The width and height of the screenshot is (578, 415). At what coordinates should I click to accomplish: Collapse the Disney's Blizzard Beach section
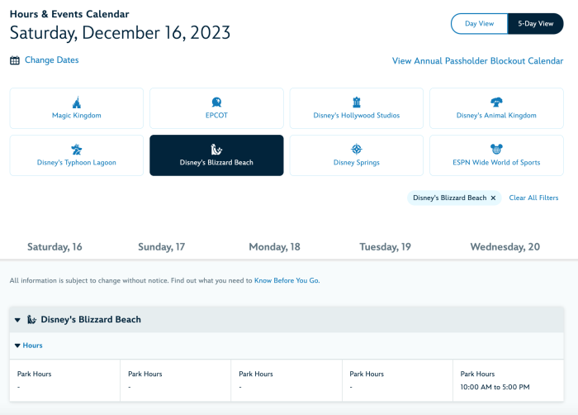click(17, 320)
